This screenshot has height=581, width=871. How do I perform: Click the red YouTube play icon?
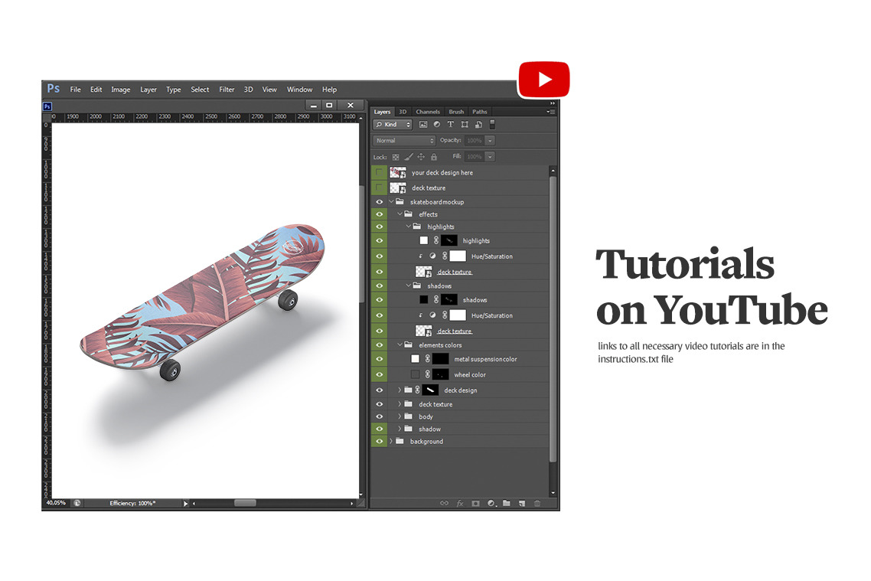click(544, 80)
